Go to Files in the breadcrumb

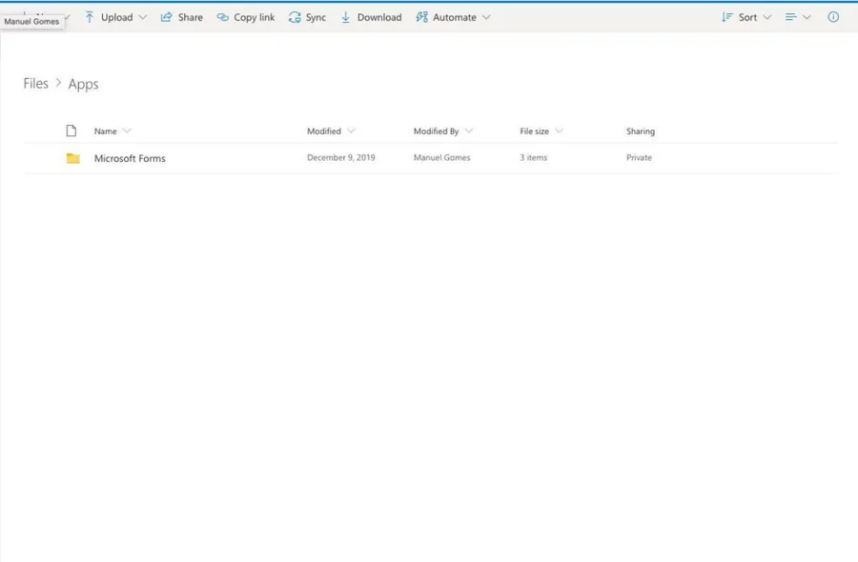coord(35,84)
